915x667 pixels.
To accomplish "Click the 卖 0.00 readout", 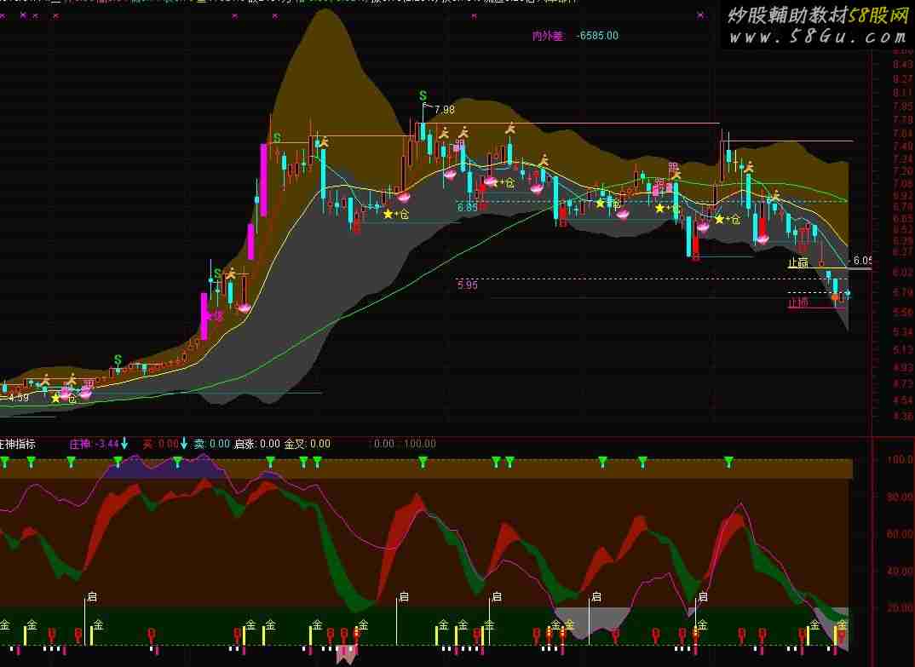I will tap(212, 444).
